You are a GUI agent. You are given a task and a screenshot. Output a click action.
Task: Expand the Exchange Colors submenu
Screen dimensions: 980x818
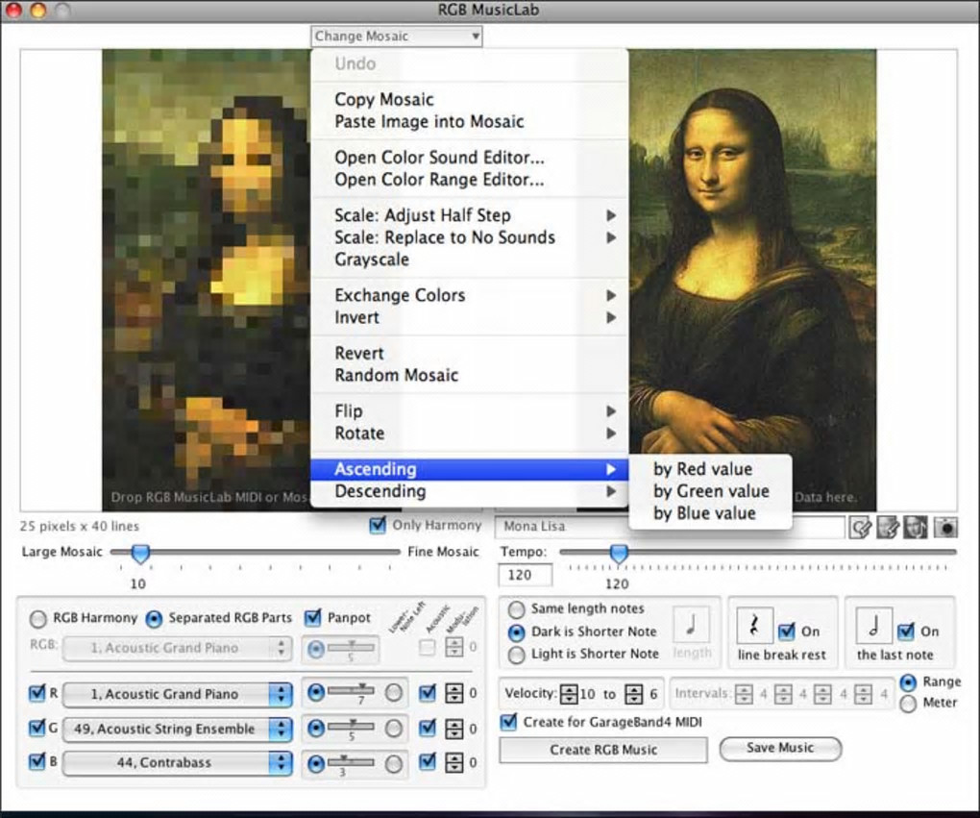(x=470, y=295)
